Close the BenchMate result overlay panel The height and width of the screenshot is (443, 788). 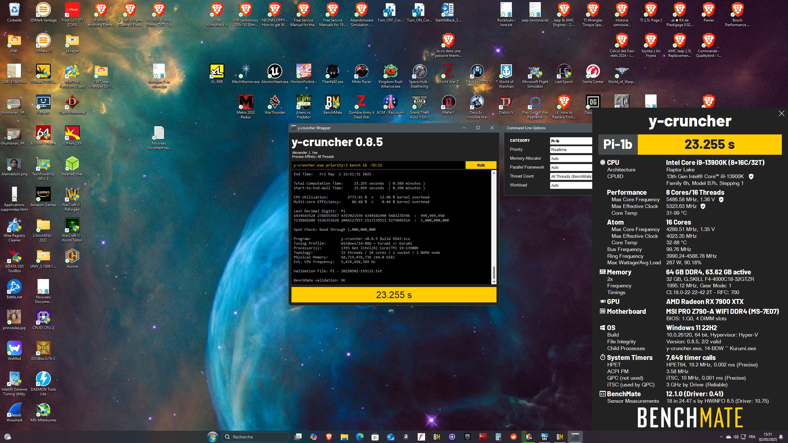781,114
